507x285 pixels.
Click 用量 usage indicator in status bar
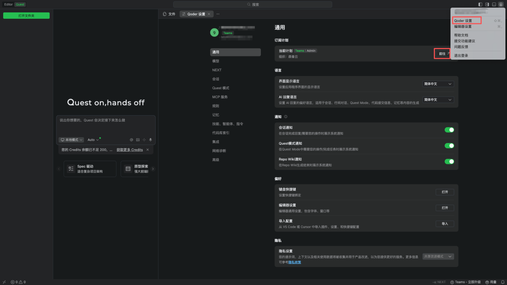491,282
